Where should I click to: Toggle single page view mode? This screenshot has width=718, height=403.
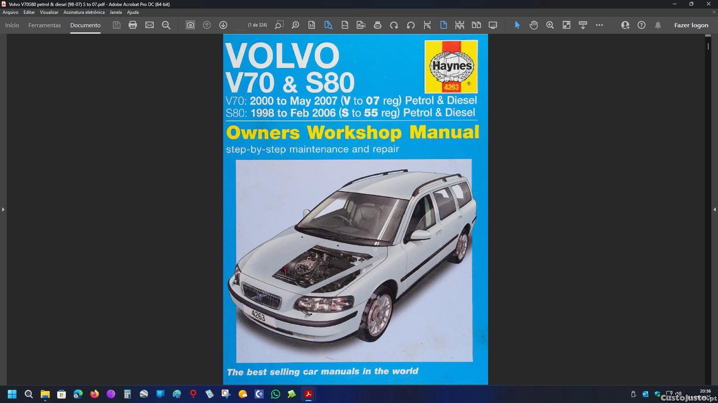pyautogui.click(x=443, y=25)
